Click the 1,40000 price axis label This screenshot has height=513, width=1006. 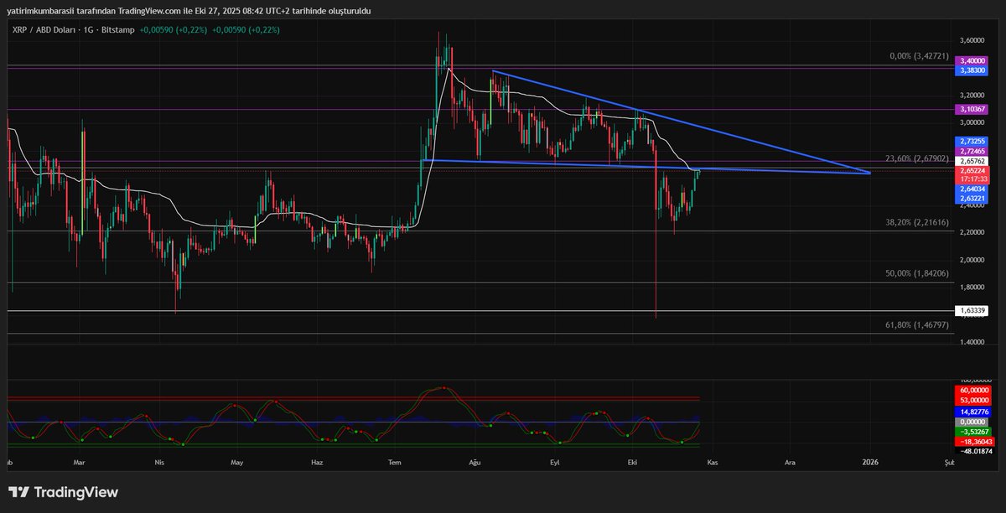973,342
